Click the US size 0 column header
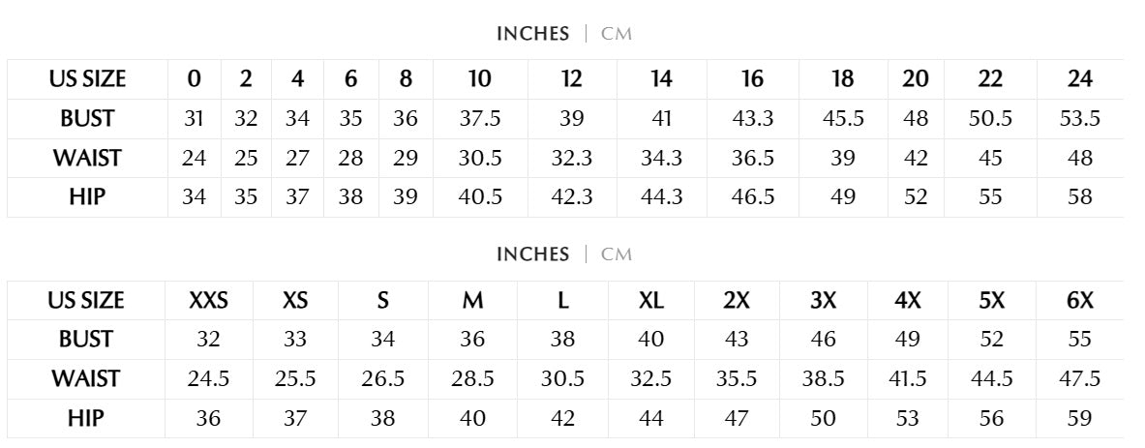The height and width of the screenshot is (448, 1145). [x=195, y=79]
